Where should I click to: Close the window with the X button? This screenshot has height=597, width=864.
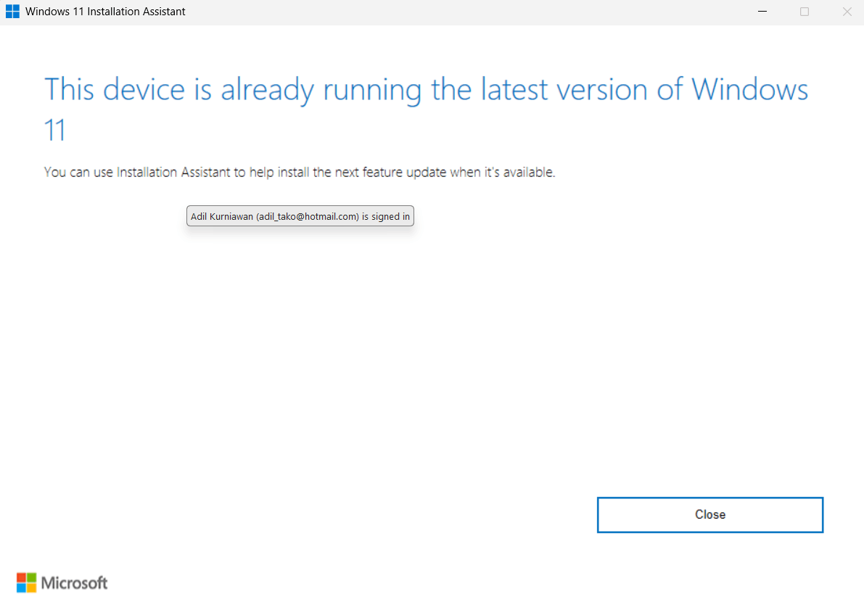tap(847, 12)
